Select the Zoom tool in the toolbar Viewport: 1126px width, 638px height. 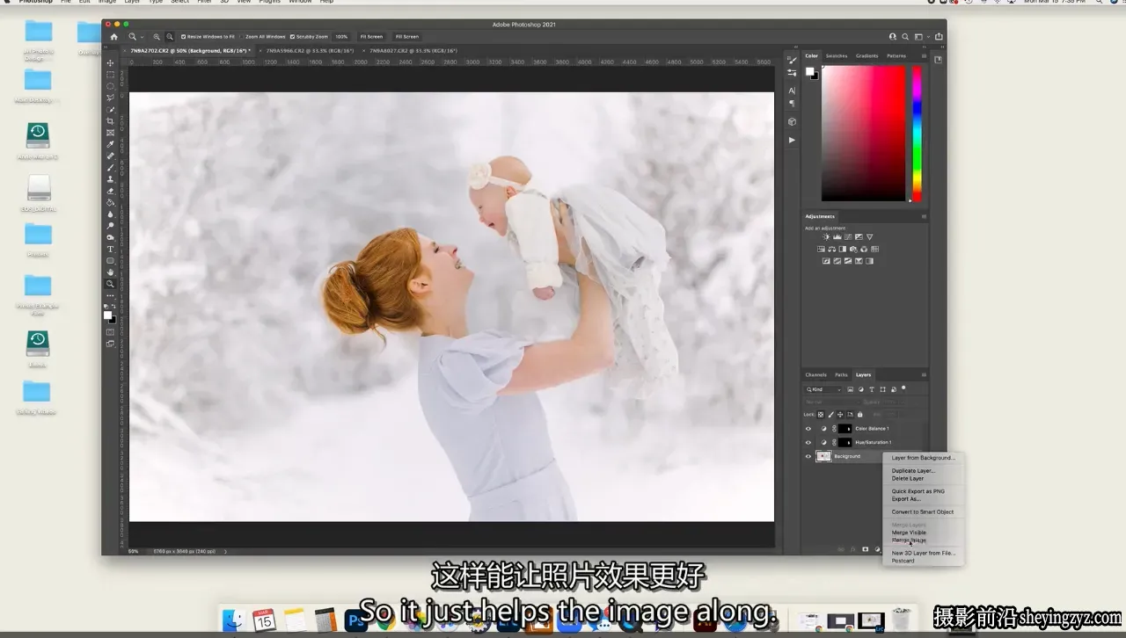point(110,284)
